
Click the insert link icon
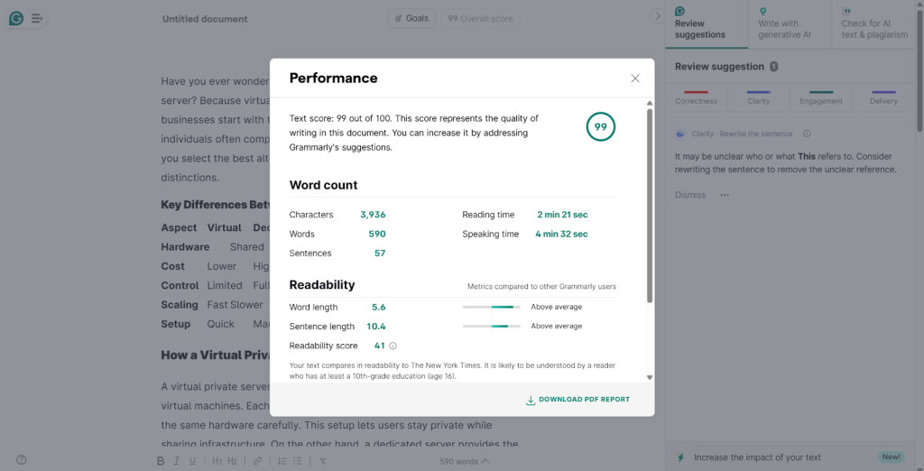pyautogui.click(x=257, y=461)
